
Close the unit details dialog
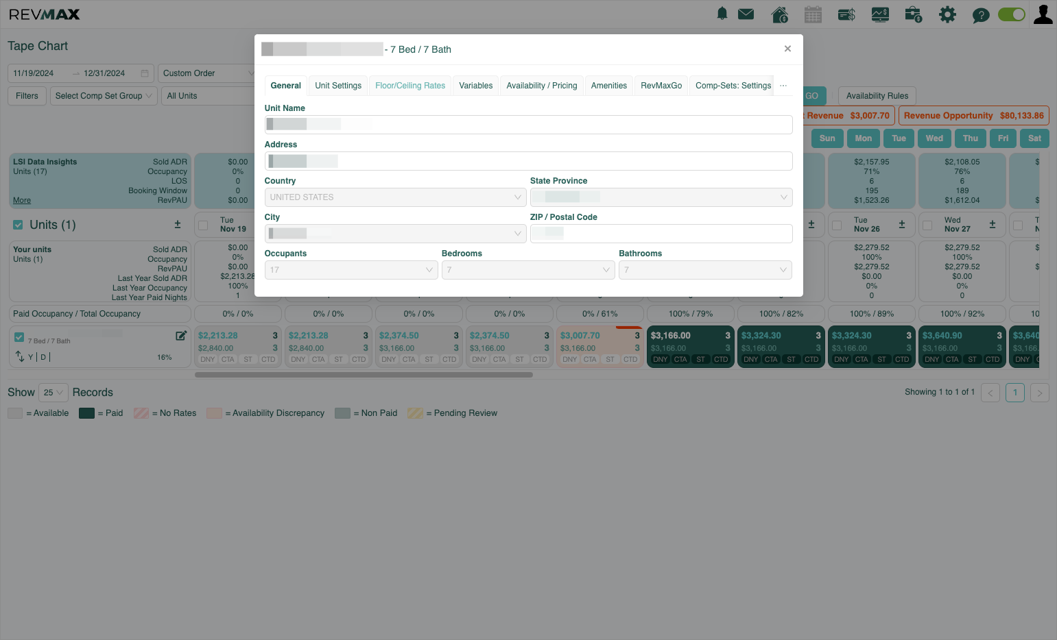(787, 49)
